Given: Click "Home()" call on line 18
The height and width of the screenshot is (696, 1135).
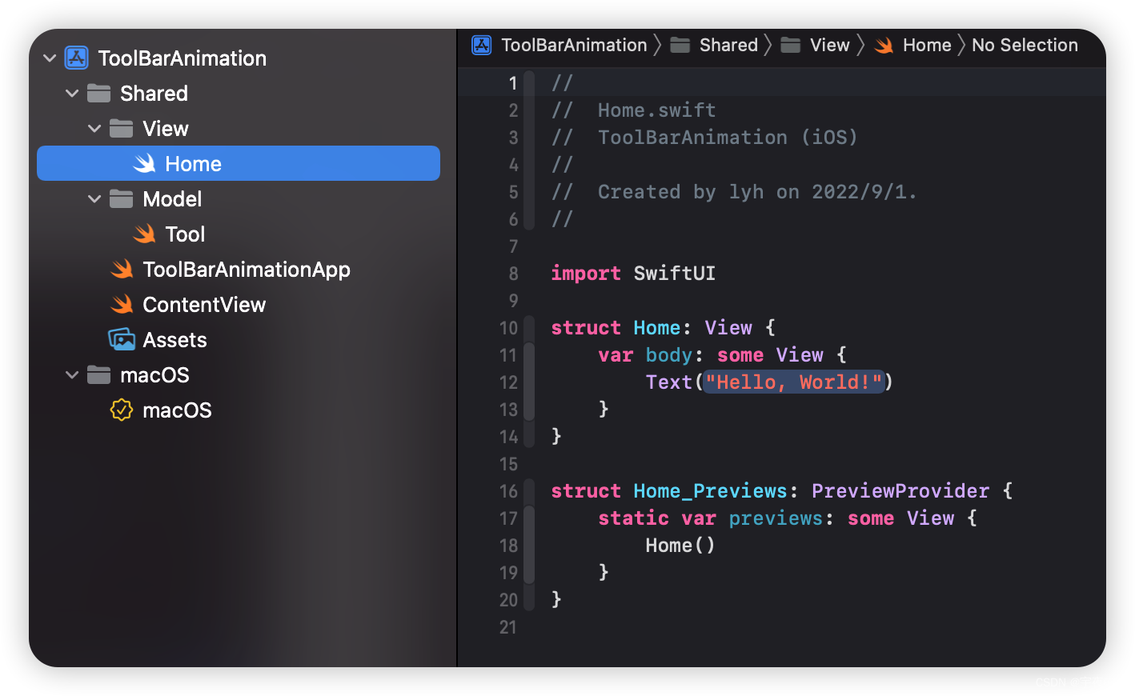Looking at the screenshot, I should click(x=680, y=546).
